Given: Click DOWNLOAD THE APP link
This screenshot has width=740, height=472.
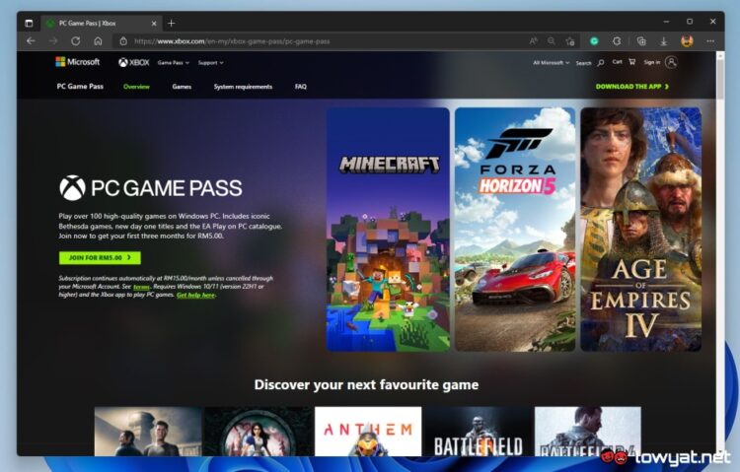Looking at the screenshot, I should tap(631, 87).
